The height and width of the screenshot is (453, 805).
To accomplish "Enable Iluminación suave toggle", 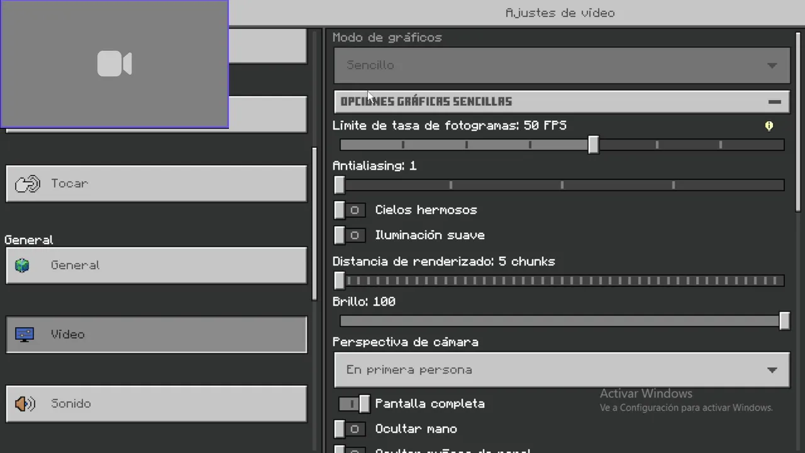I will click(349, 235).
